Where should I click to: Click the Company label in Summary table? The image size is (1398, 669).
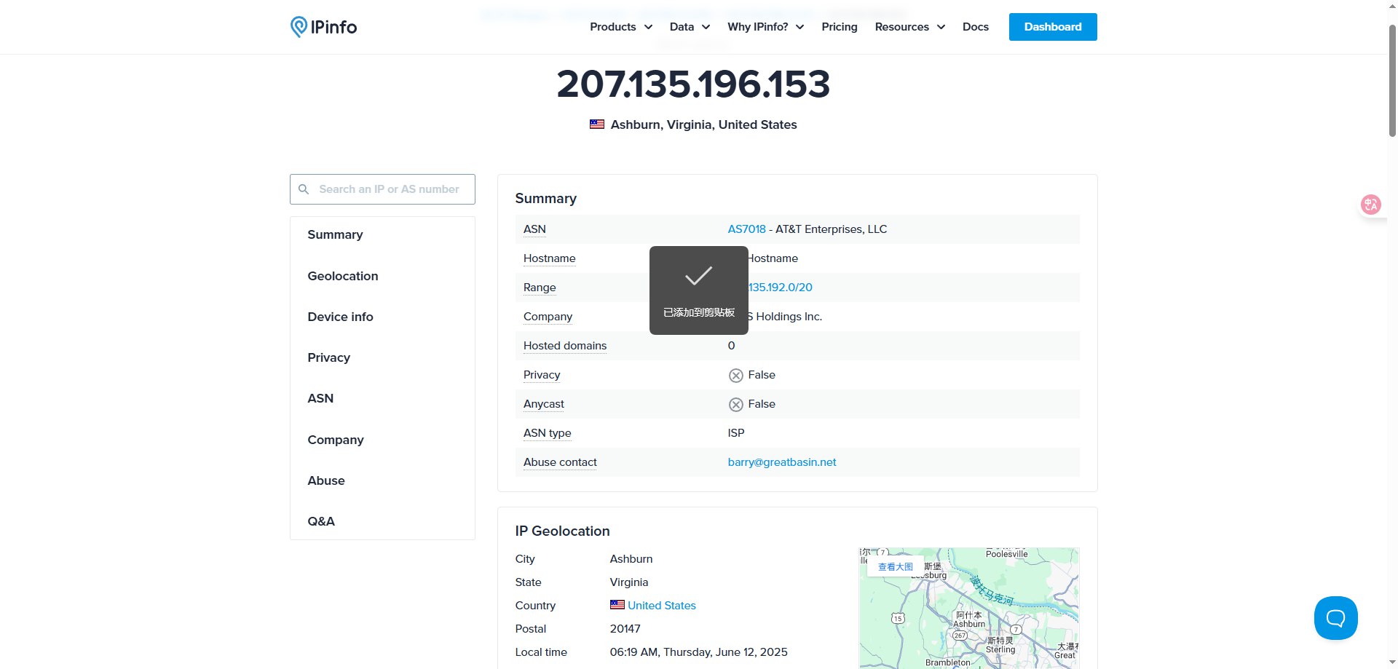[548, 317]
